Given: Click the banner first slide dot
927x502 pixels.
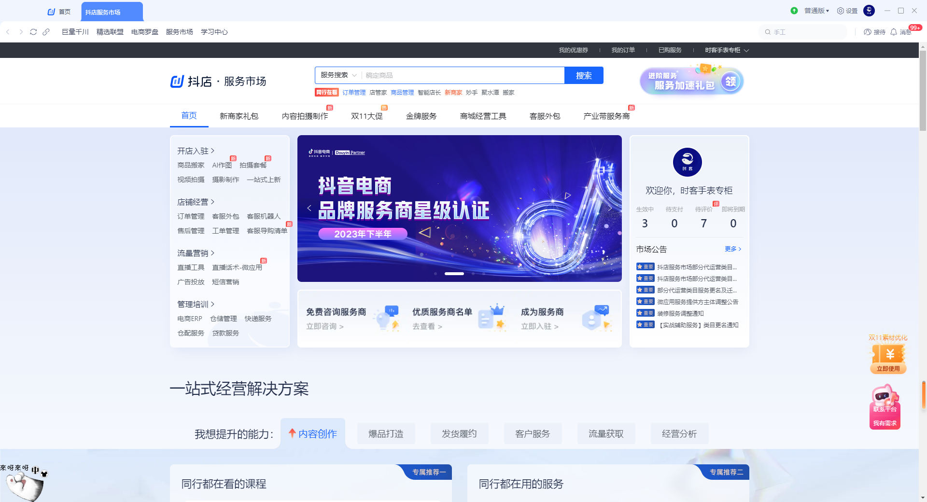Looking at the screenshot, I should pos(435,274).
